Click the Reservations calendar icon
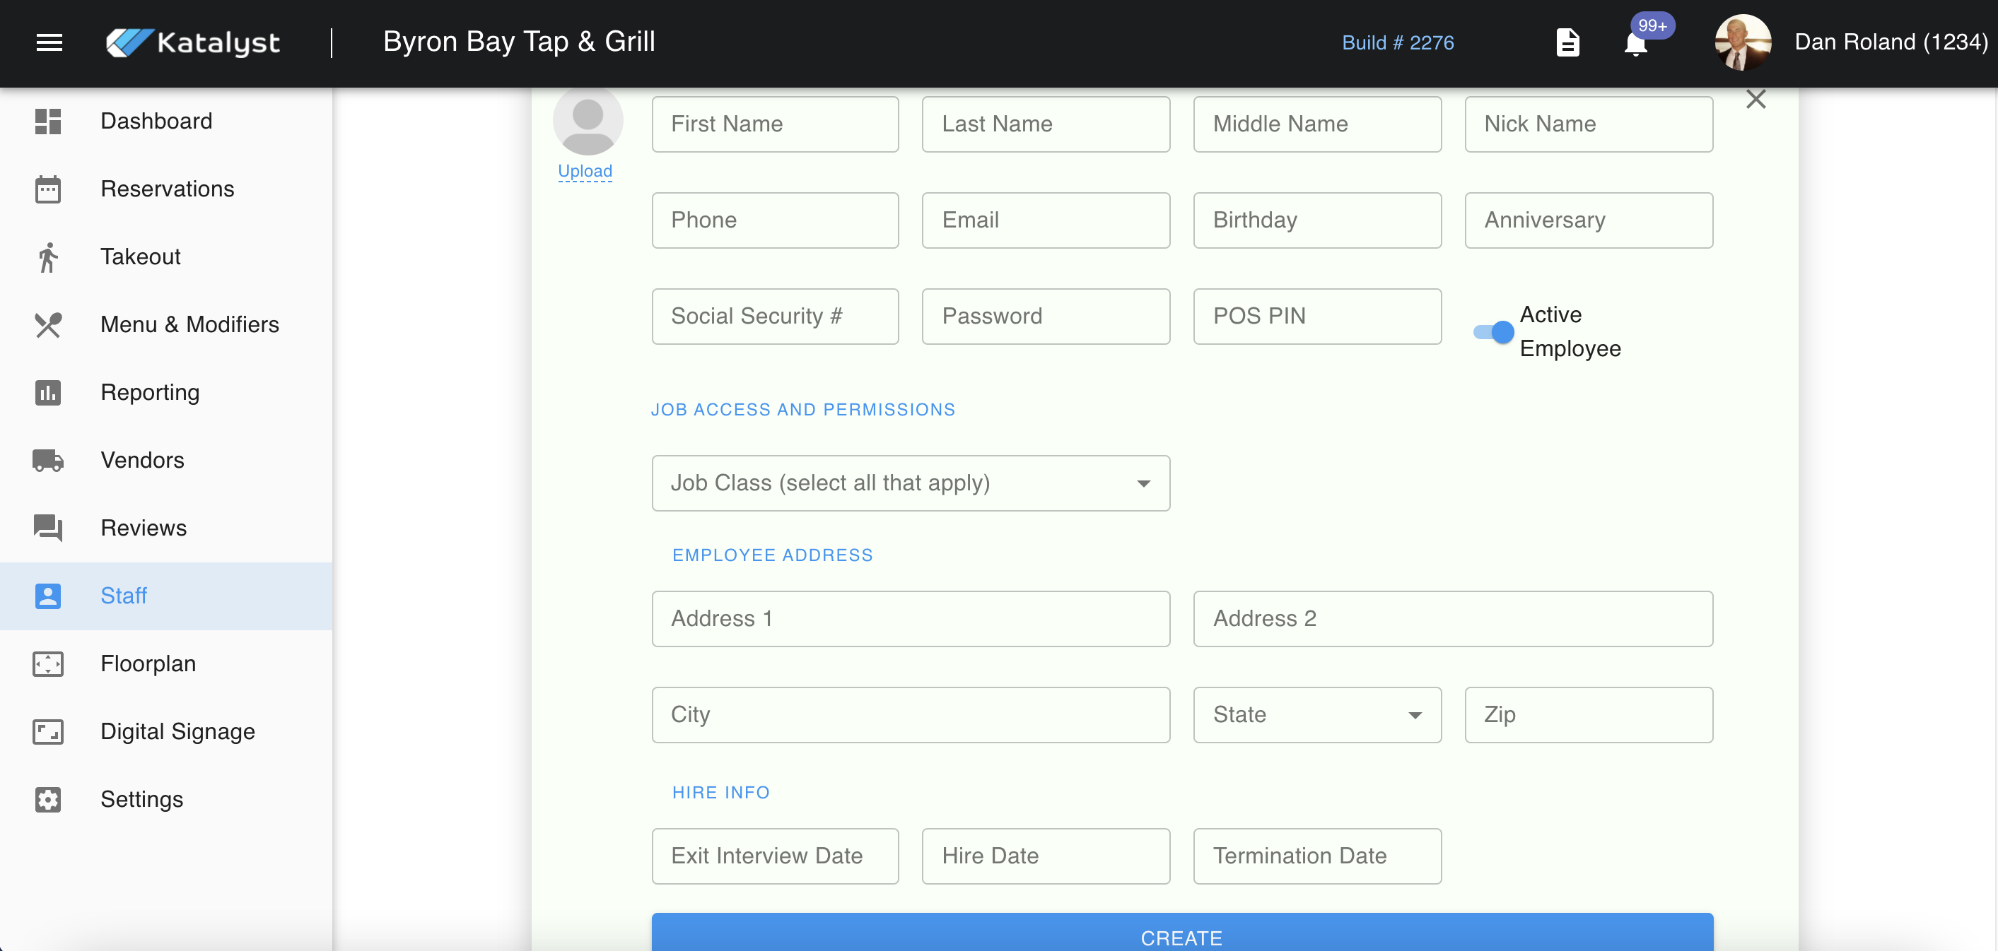Image resolution: width=1998 pixels, height=951 pixels. click(48, 189)
